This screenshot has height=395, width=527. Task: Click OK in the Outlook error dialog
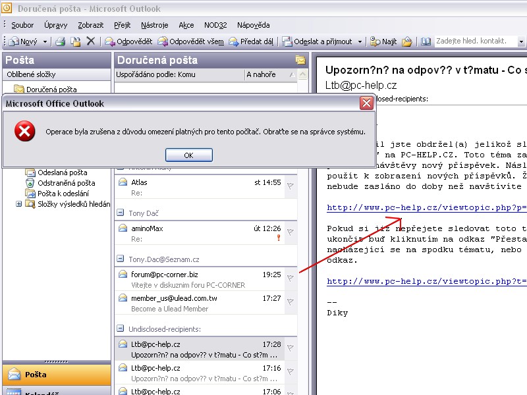[x=189, y=155]
